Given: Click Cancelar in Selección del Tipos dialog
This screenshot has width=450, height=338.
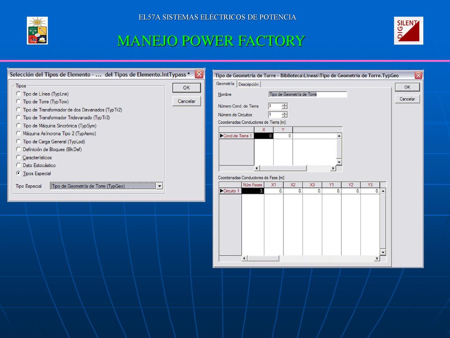Looking at the screenshot, I should (x=186, y=101).
